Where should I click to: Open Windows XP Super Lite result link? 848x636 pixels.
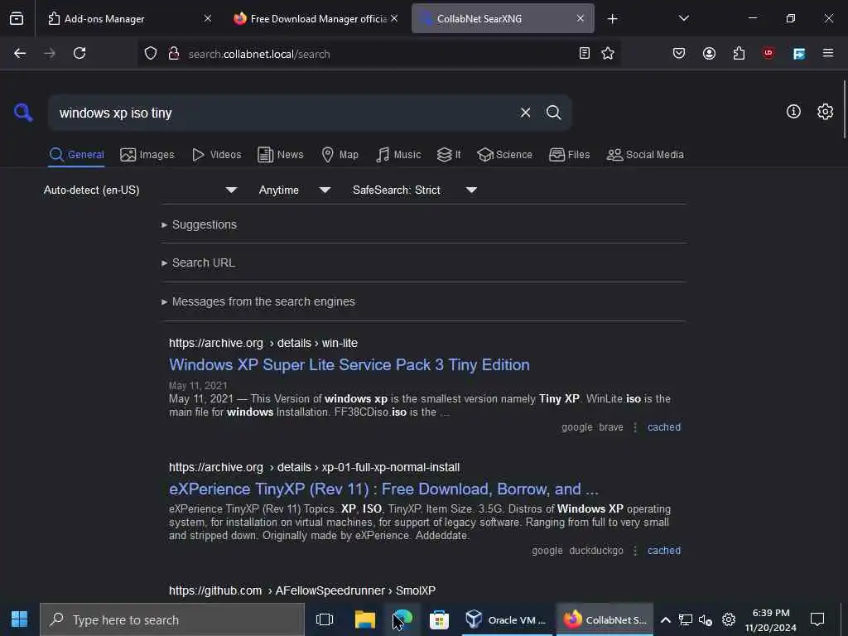point(349,364)
